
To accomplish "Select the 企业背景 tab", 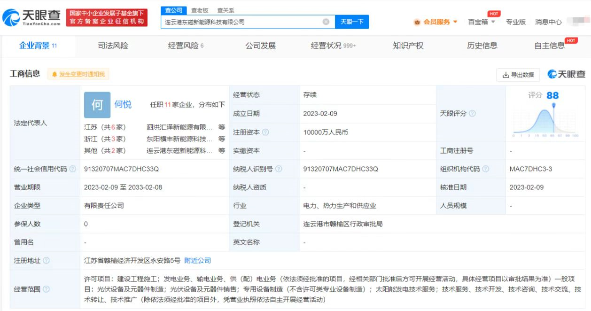I will [38, 46].
